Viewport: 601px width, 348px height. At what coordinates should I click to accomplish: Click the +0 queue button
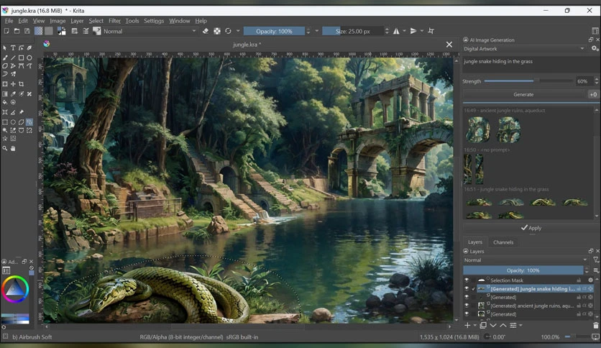593,94
